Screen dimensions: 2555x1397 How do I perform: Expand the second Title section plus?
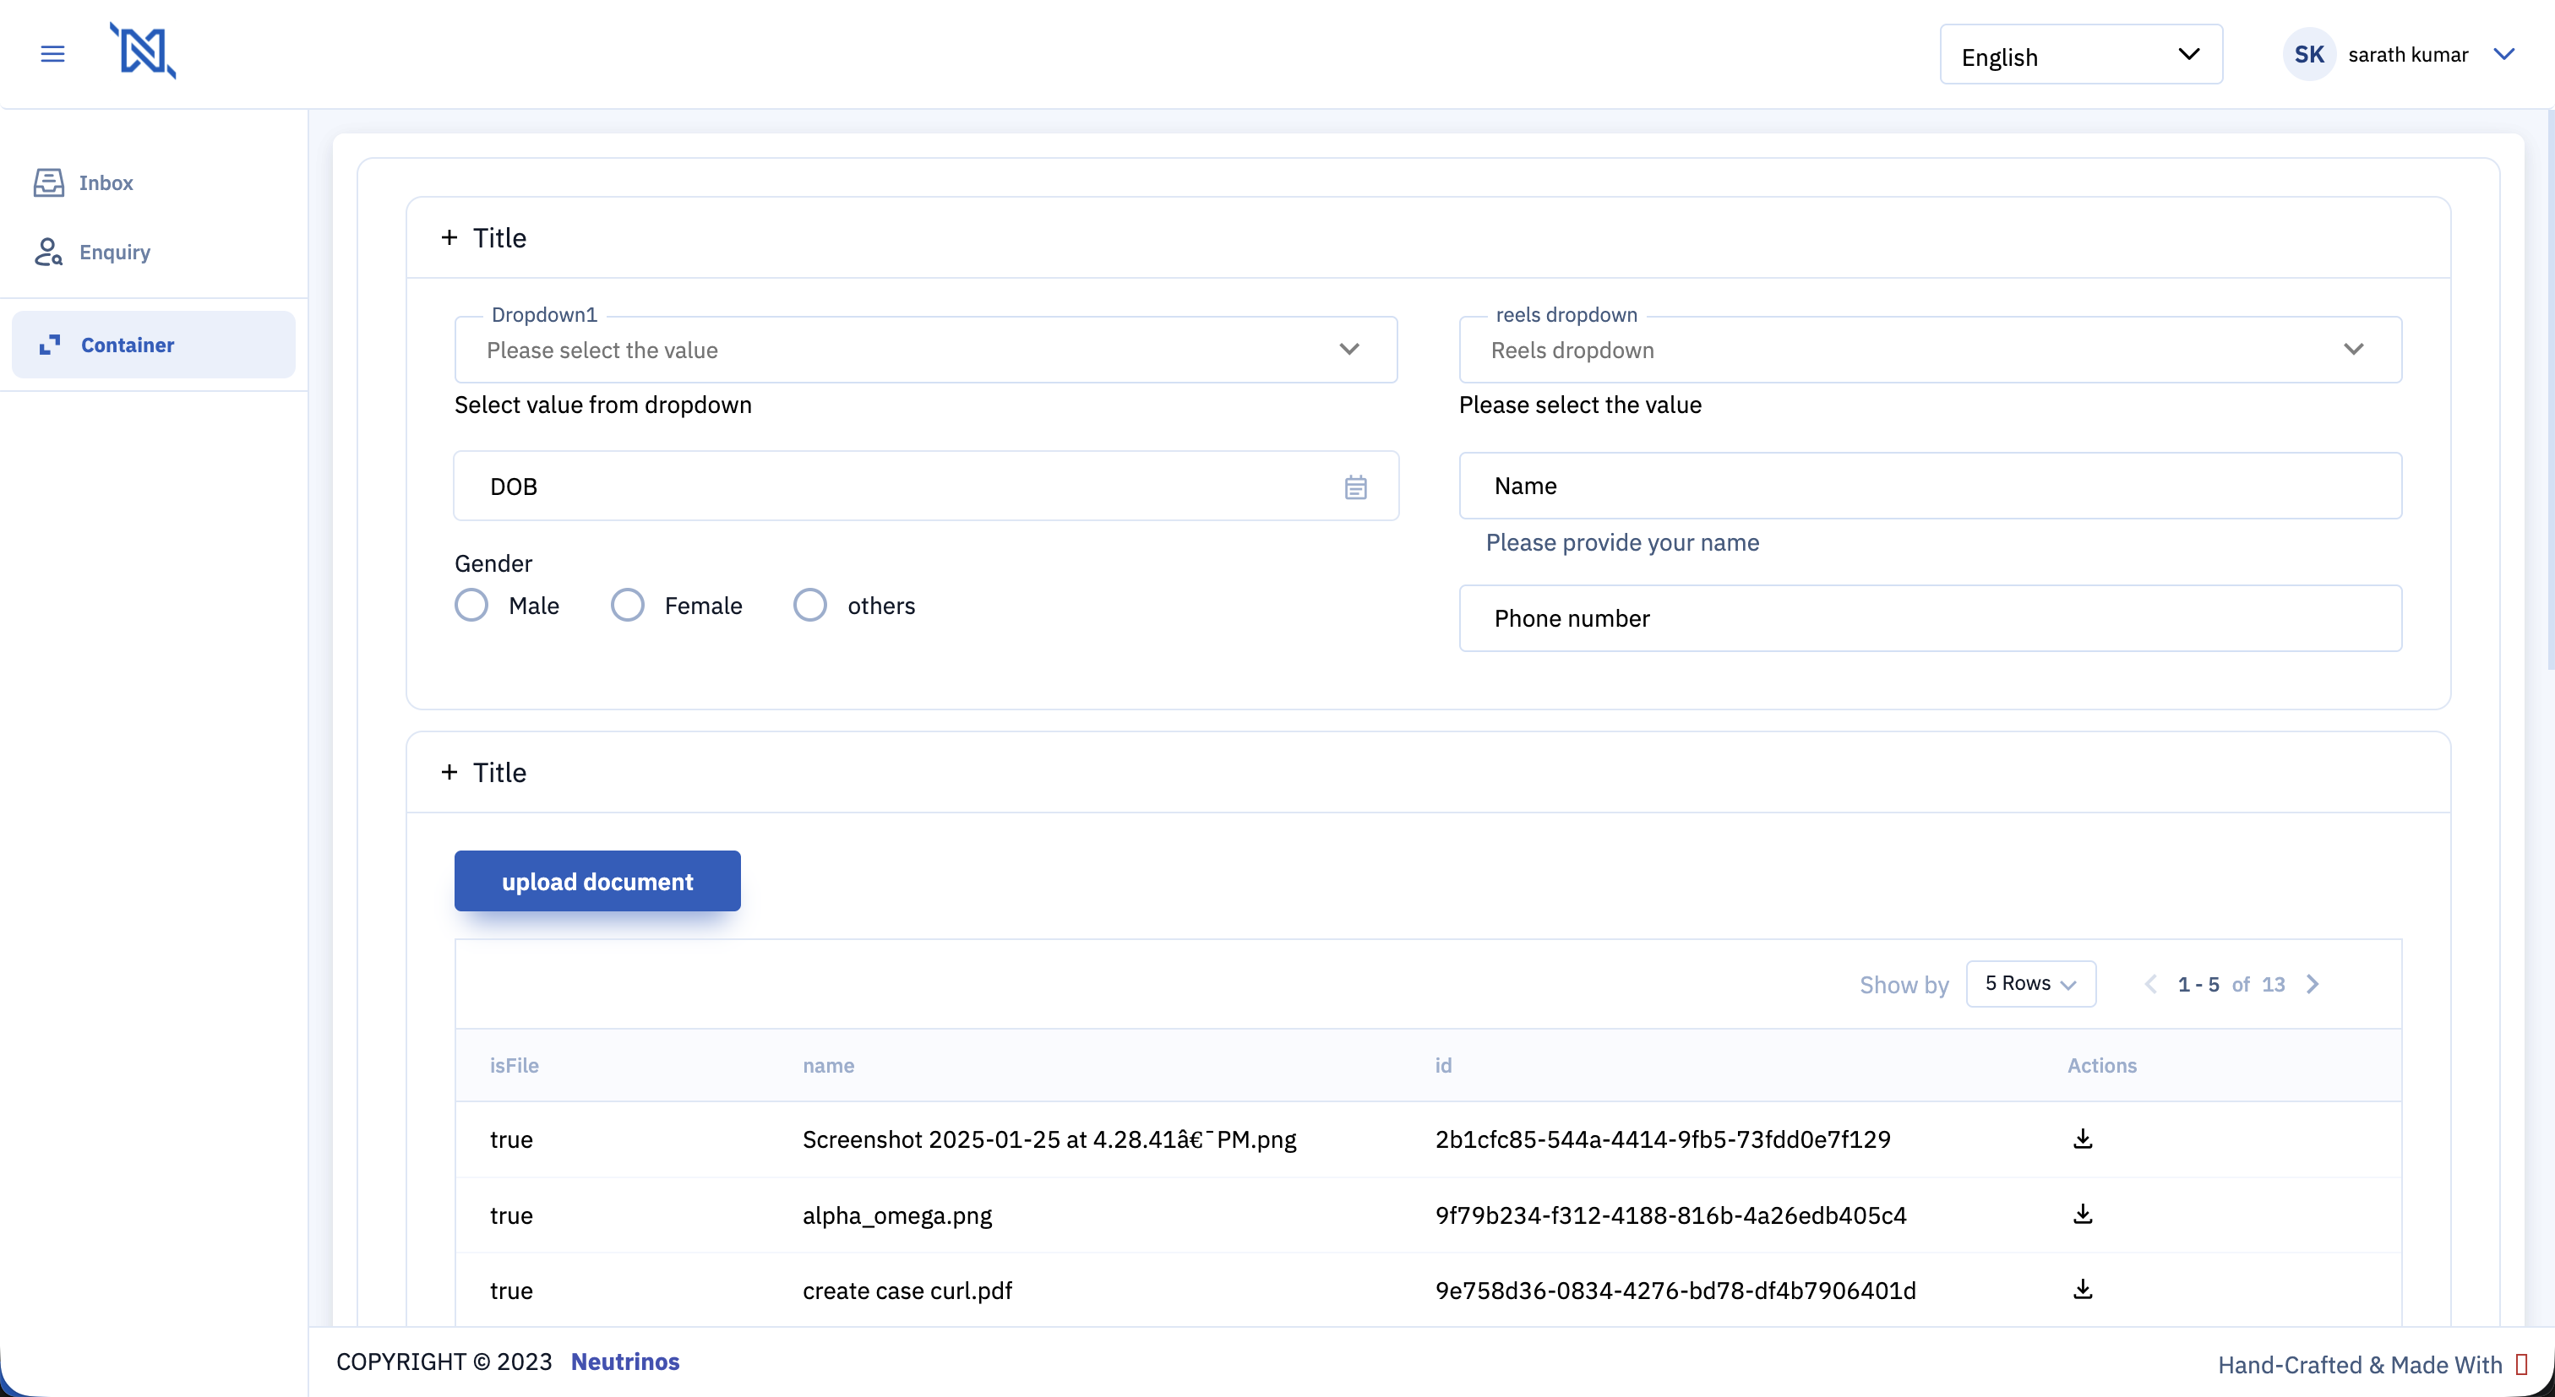449,772
